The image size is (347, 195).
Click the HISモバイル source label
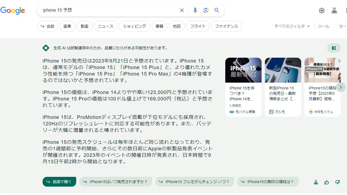tap(324, 112)
